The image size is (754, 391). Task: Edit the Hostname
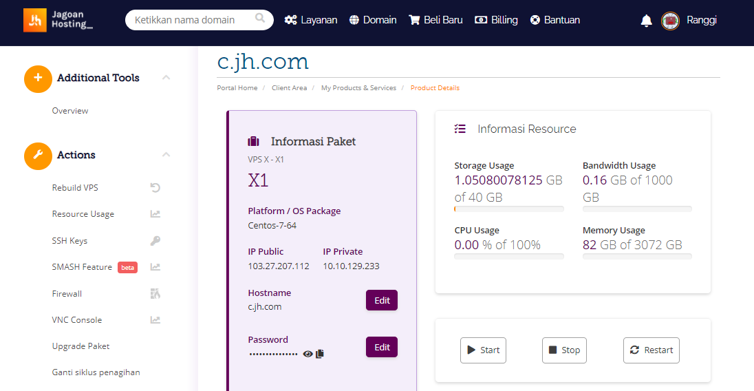(x=382, y=300)
